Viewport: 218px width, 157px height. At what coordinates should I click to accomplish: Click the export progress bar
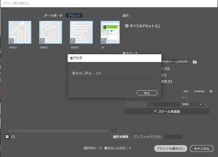pos(114,79)
